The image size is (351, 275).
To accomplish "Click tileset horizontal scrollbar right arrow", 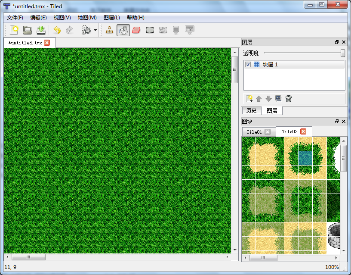I will tap(336, 258).
